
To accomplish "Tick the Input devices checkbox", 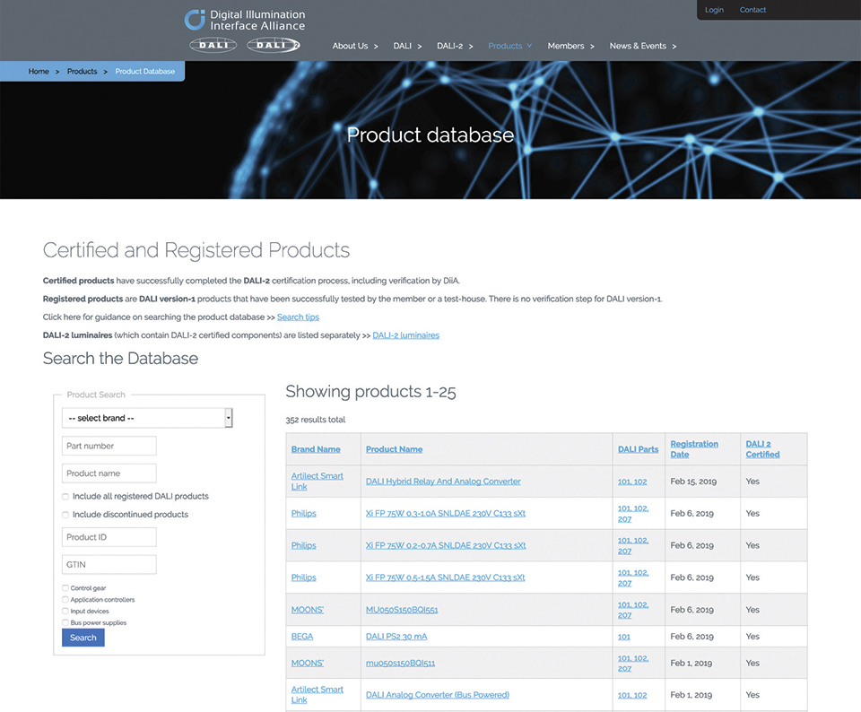I will [x=65, y=611].
